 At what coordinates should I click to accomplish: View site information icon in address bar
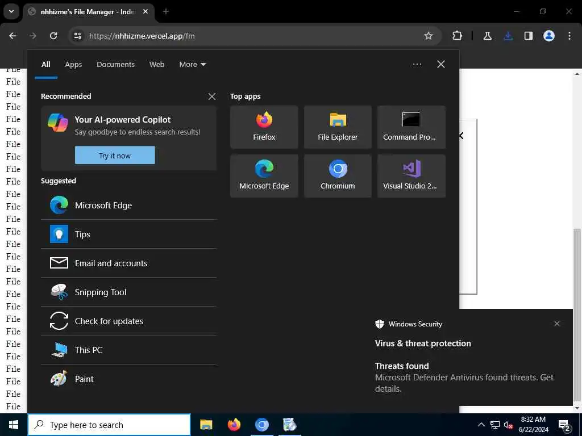coord(78,36)
